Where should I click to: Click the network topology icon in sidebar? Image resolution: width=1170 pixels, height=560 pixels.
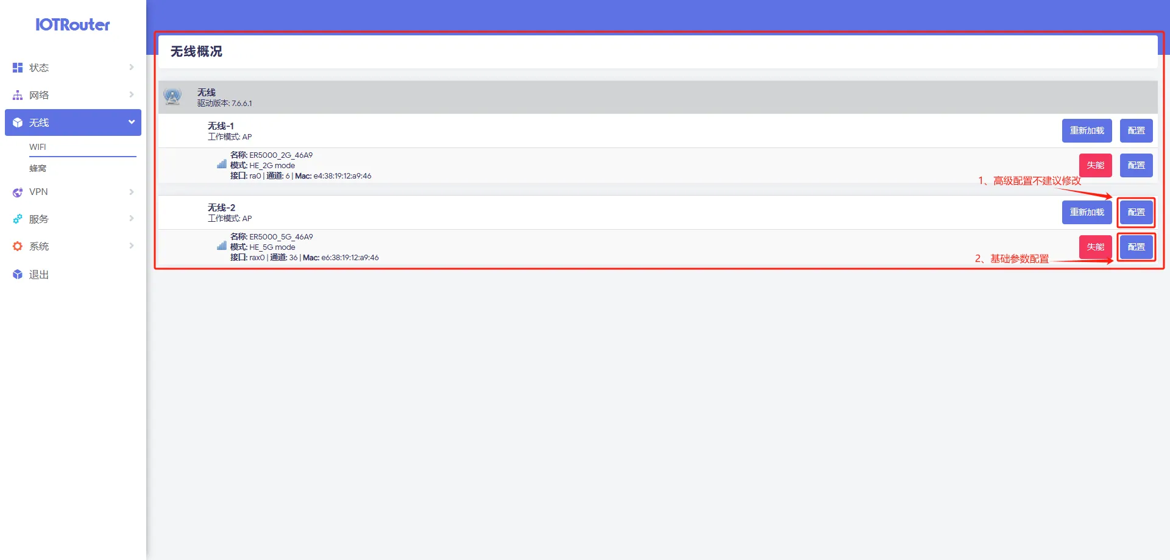(x=18, y=95)
